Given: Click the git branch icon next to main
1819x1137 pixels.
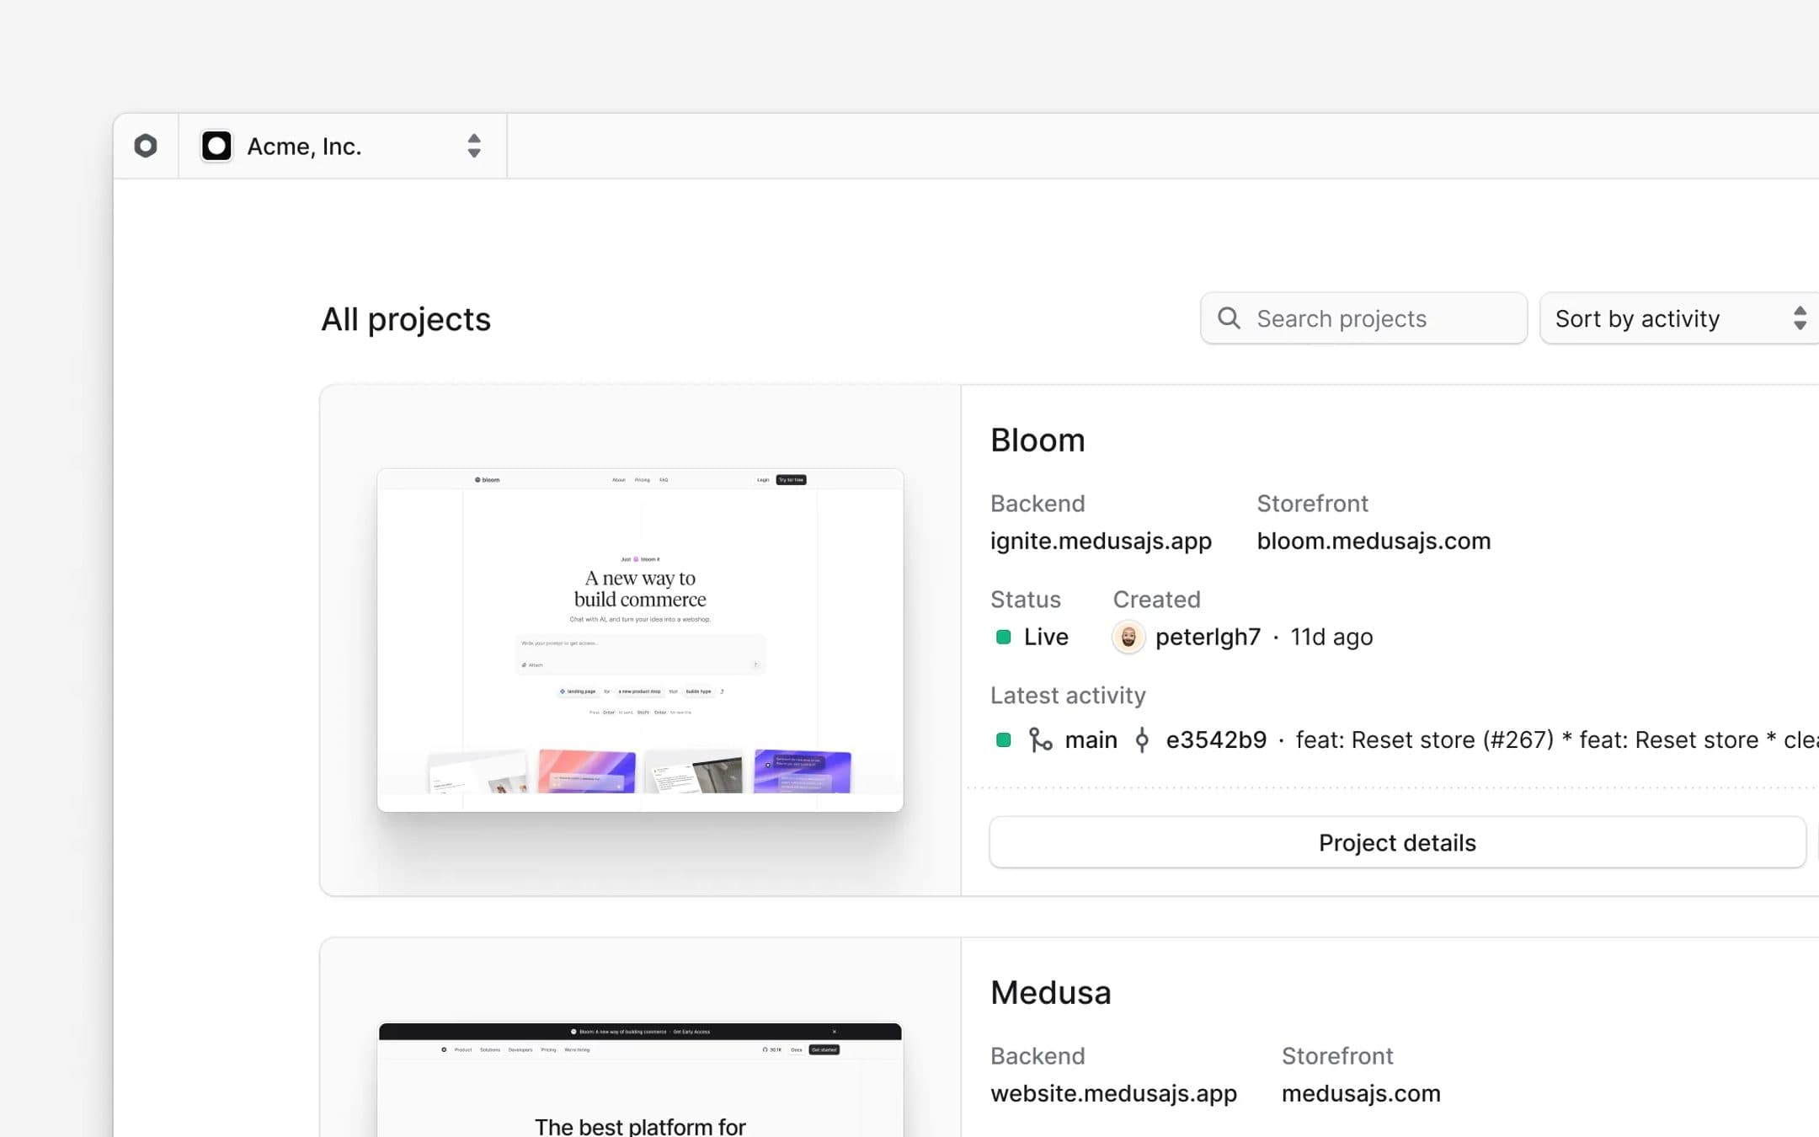Looking at the screenshot, I should pos(1040,739).
